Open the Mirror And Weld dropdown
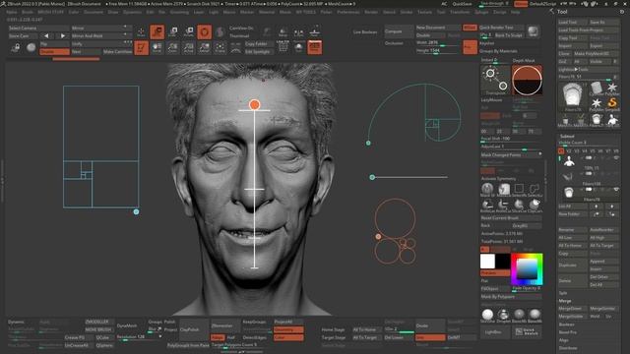 click(x=100, y=35)
